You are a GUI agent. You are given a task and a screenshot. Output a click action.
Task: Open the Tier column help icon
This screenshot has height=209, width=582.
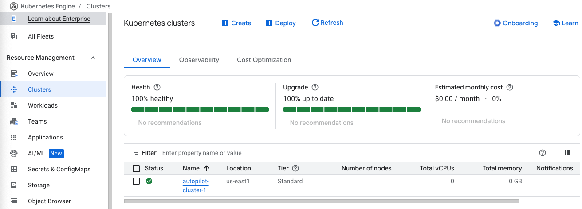click(295, 168)
